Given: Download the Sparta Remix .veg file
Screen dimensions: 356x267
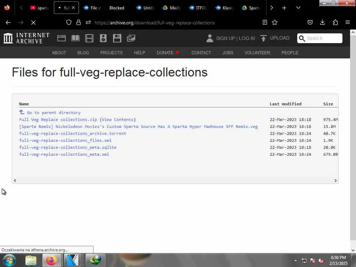Looking at the screenshot, I should tap(138, 127).
